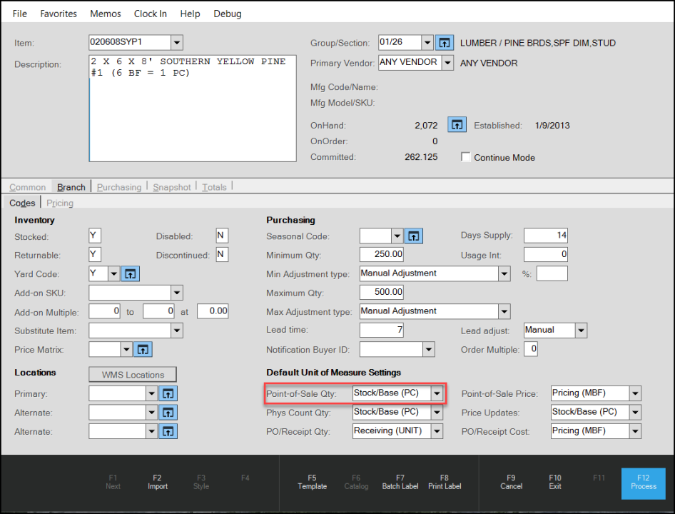
Task: Expand Phys Count Qty dropdown
Action: [x=437, y=413]
